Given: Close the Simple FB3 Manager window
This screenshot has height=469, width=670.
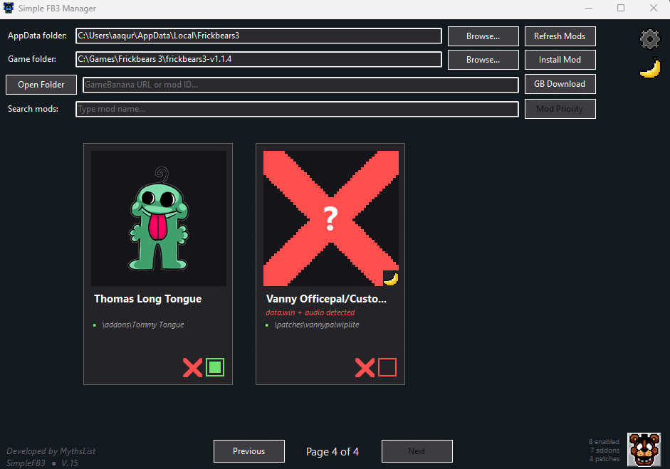Looking at the screenshot, I should [x=654, y=8].
